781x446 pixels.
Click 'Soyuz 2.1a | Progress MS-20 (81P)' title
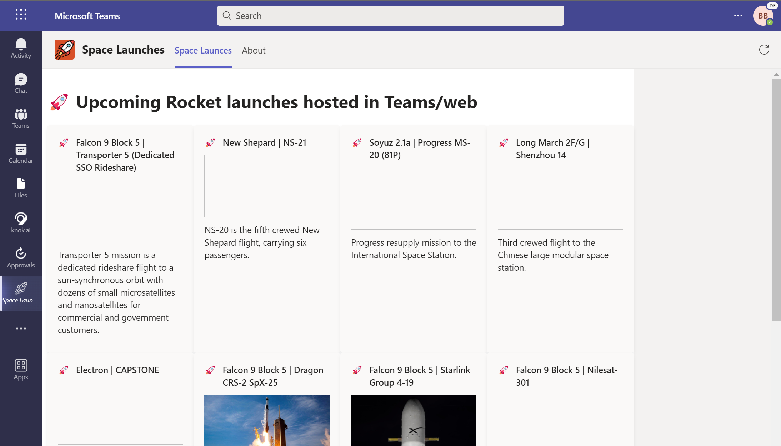[x=420, y=149]
